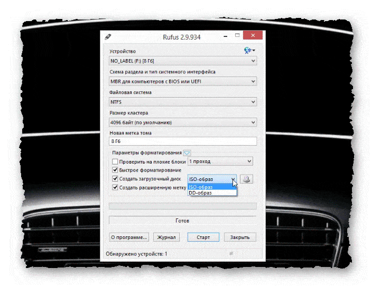Collapse the ISO-образ boot type dropdown
The width and height of the screenshot is (372, 287).
pos(212,179)
